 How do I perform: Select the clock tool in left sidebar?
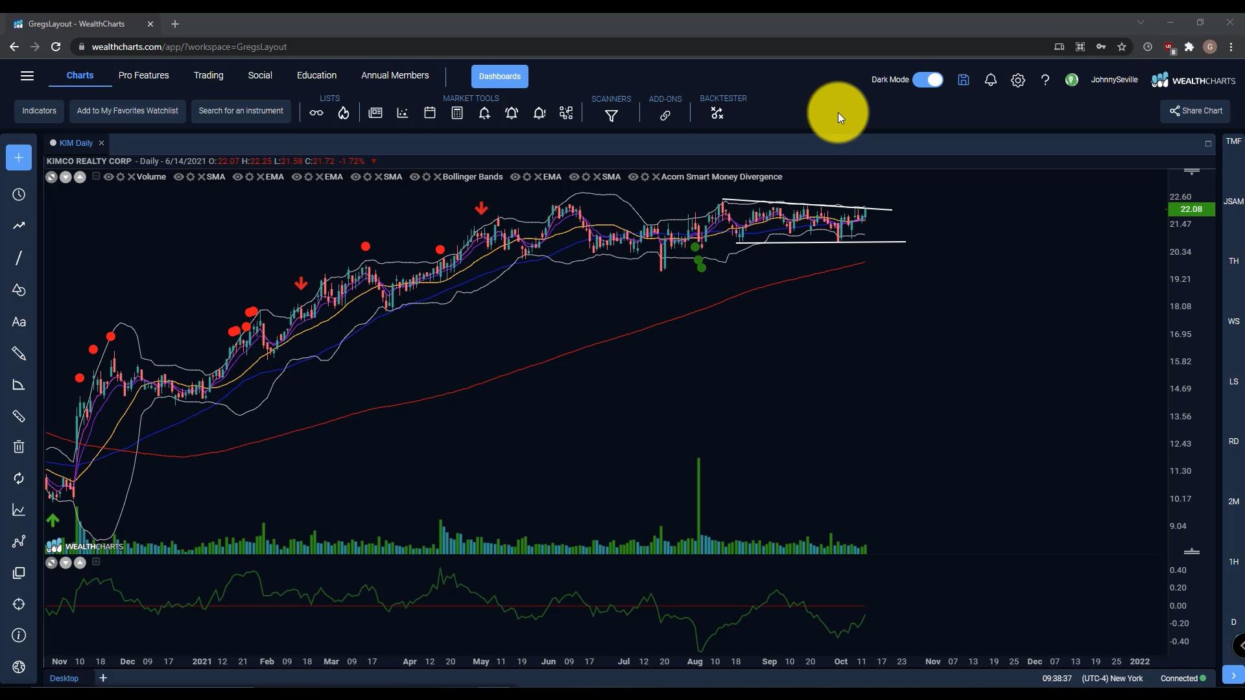click(x=19, y=195)
